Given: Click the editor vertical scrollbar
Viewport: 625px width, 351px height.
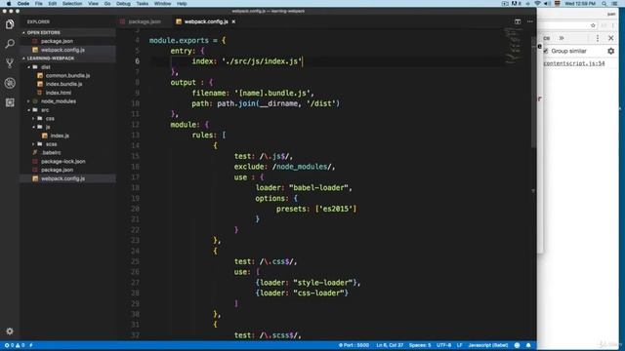Looking at the screenshot, I should point(533,92).
